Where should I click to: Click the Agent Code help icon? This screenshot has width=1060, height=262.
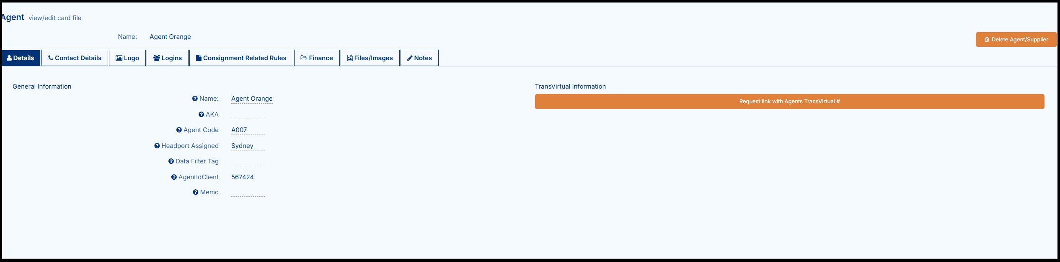[x=179, y=130]
